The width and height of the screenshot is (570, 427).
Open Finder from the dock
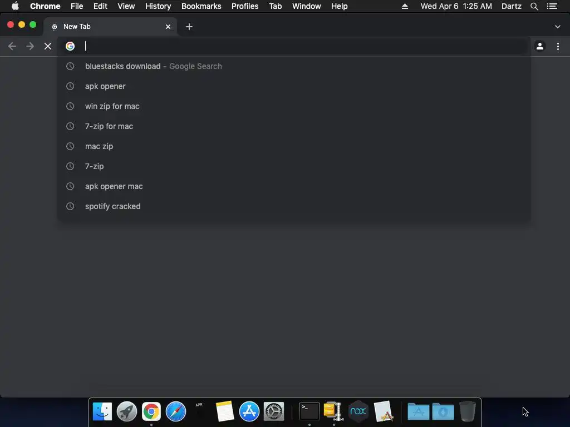click(x=102, y=411)
